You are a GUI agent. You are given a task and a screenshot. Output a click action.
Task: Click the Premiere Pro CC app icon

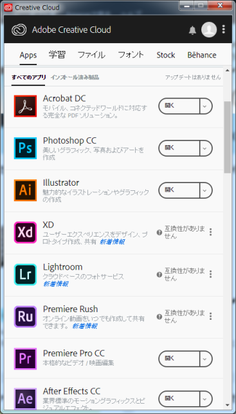point(25,359)
